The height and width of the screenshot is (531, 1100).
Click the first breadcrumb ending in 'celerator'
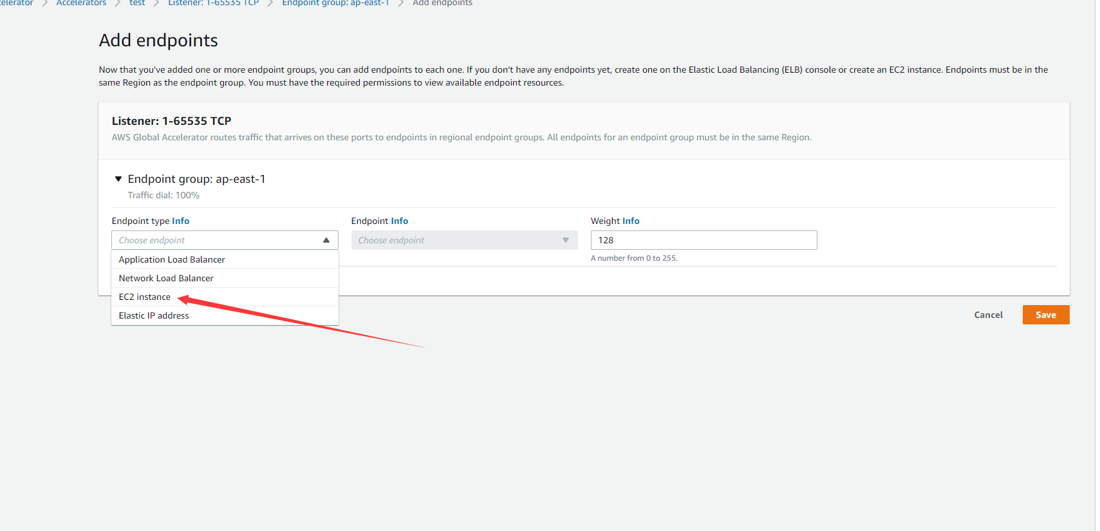pos(17,3)
